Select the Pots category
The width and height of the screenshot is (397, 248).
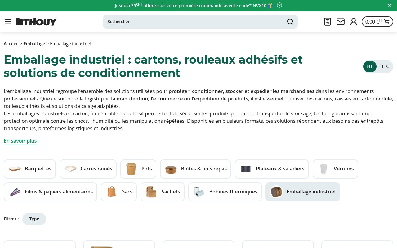138,169
